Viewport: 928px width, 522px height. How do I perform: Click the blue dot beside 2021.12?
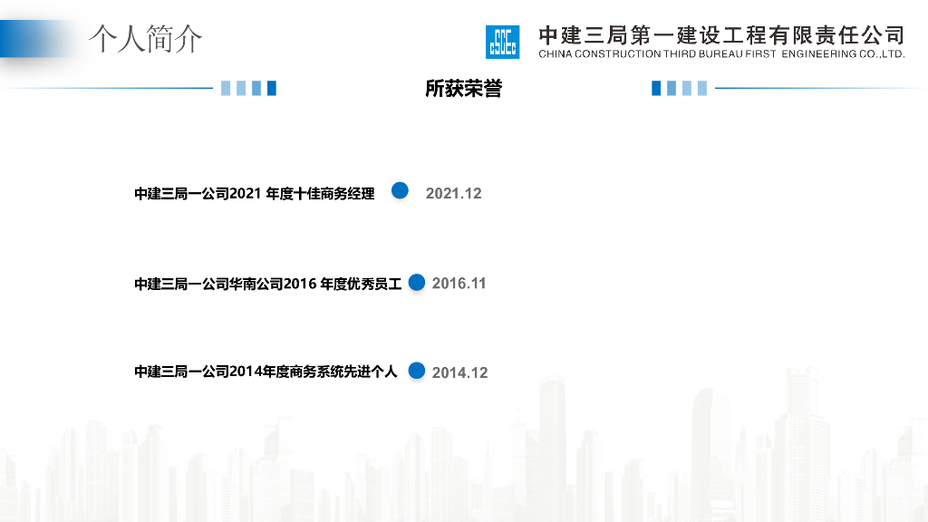pyautogui.click(x=400, y=190)
